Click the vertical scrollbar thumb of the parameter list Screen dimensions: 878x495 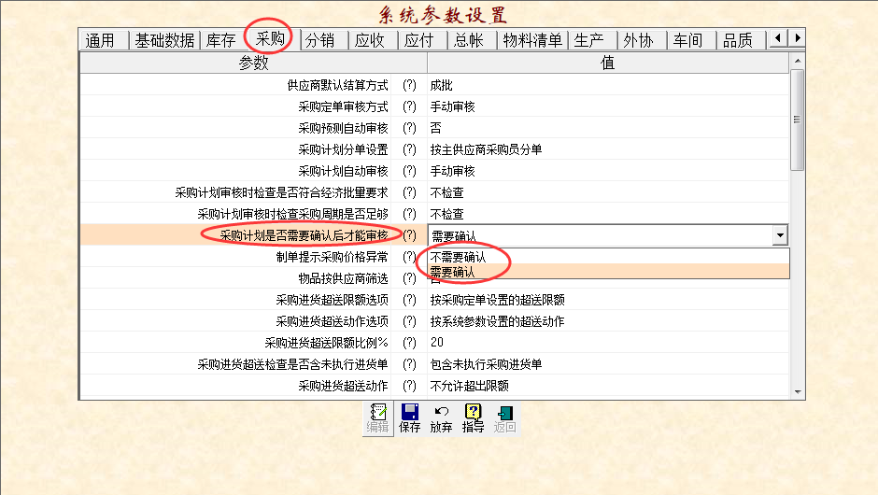coord(798,120)
